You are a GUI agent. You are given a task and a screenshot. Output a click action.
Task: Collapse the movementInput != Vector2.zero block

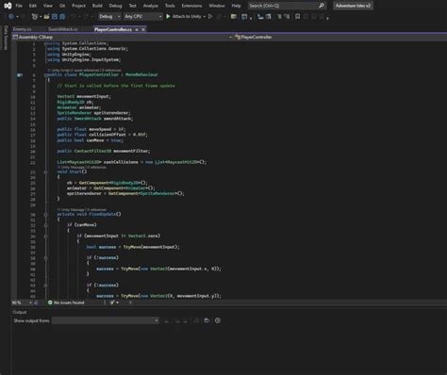pyautogui.click(x=45, y=236)
